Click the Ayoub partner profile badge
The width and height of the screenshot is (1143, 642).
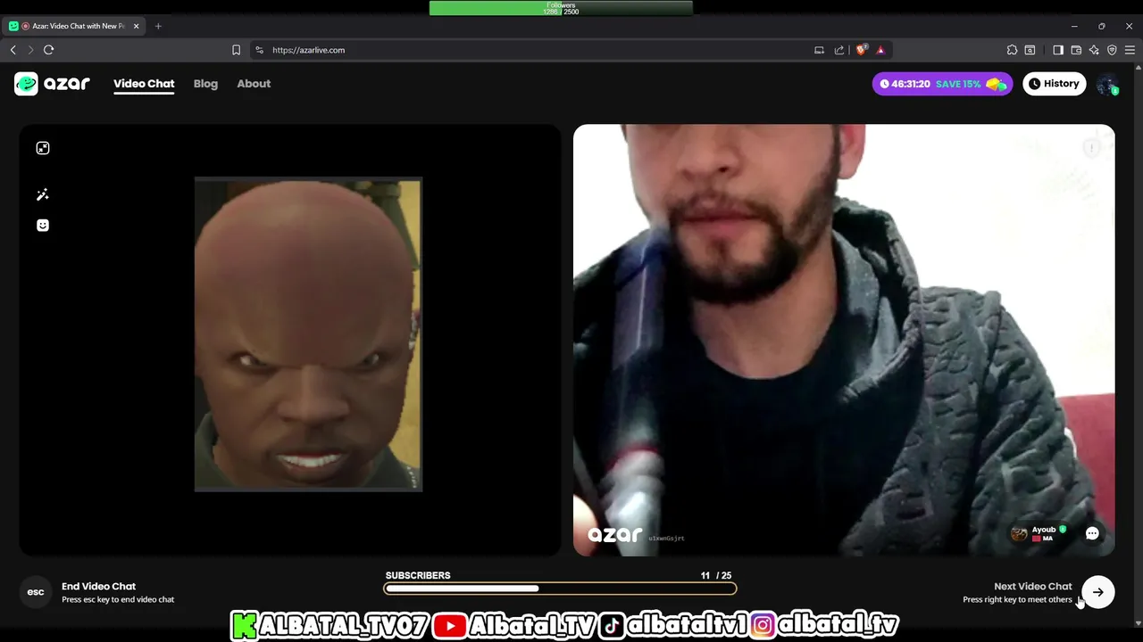pos(1039,533)
